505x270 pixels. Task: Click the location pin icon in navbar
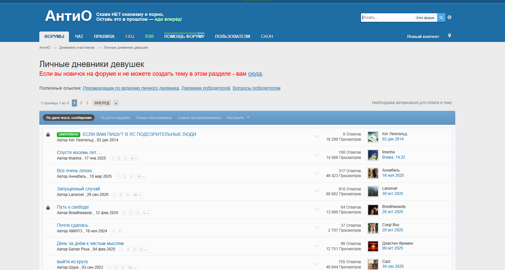(449, 36)
